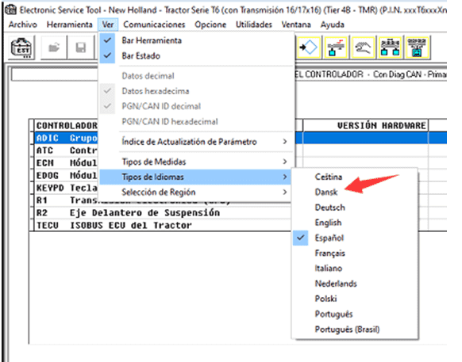Click the EST toolbox icon in toolbar

[x=21, y=48]
